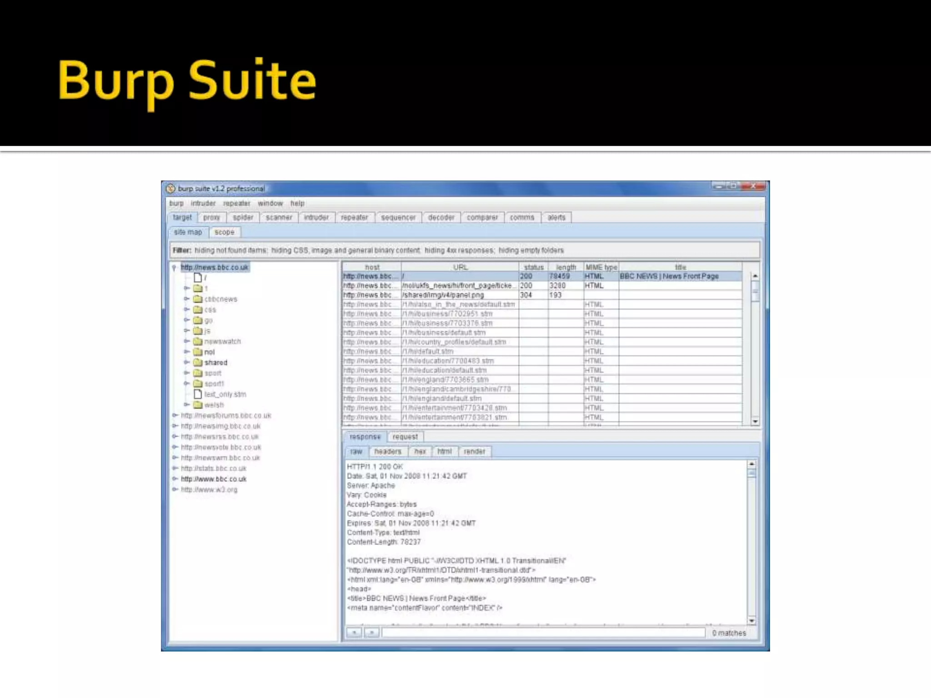Select the text_only.stm tree item
Image resolution: width=931 pixels, height=698 pixels.
225,394
